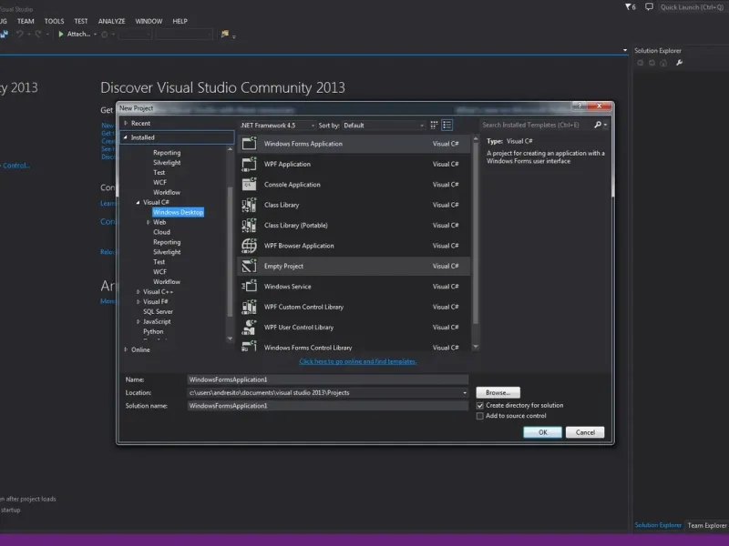Click the Attach start debugging arrow
The height and width of the screenshot is (546, 729).
(61, 34)
